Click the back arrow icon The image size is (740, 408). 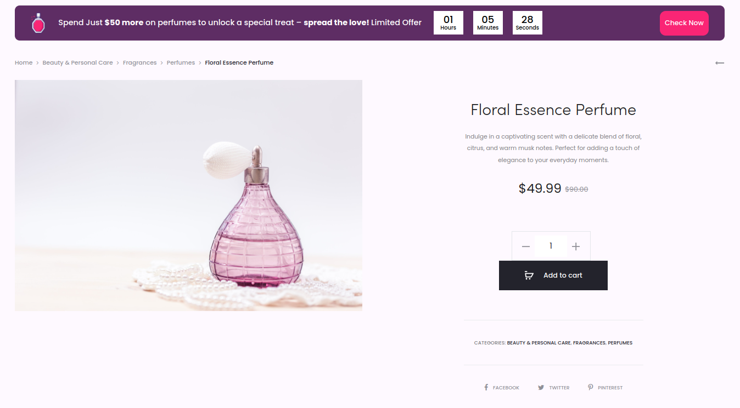tap(719, 63)
